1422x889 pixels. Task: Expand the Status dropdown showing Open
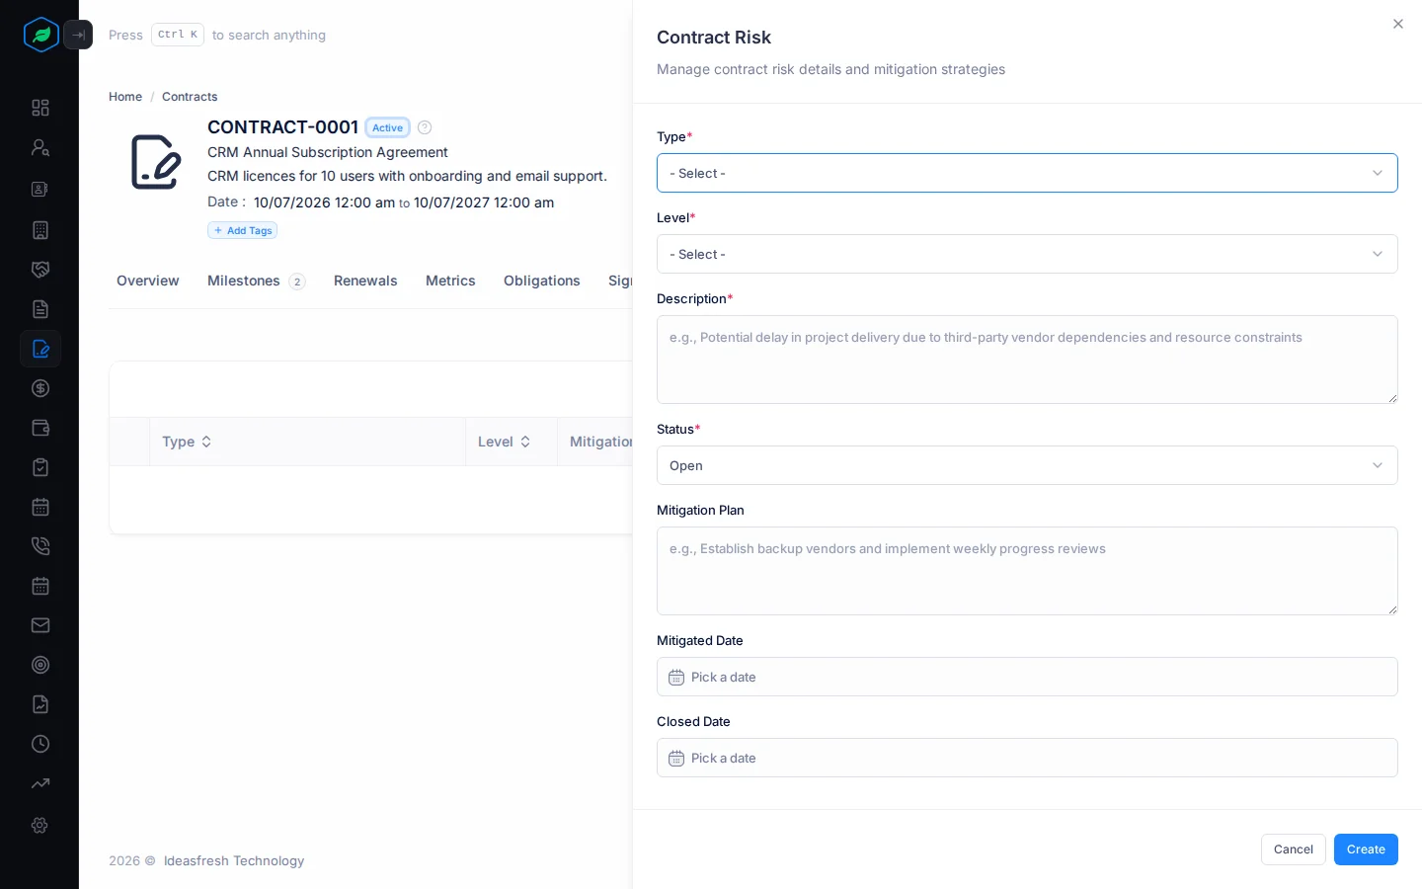(1027, 465)
